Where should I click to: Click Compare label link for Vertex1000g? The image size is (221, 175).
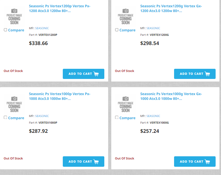[127, 118]
